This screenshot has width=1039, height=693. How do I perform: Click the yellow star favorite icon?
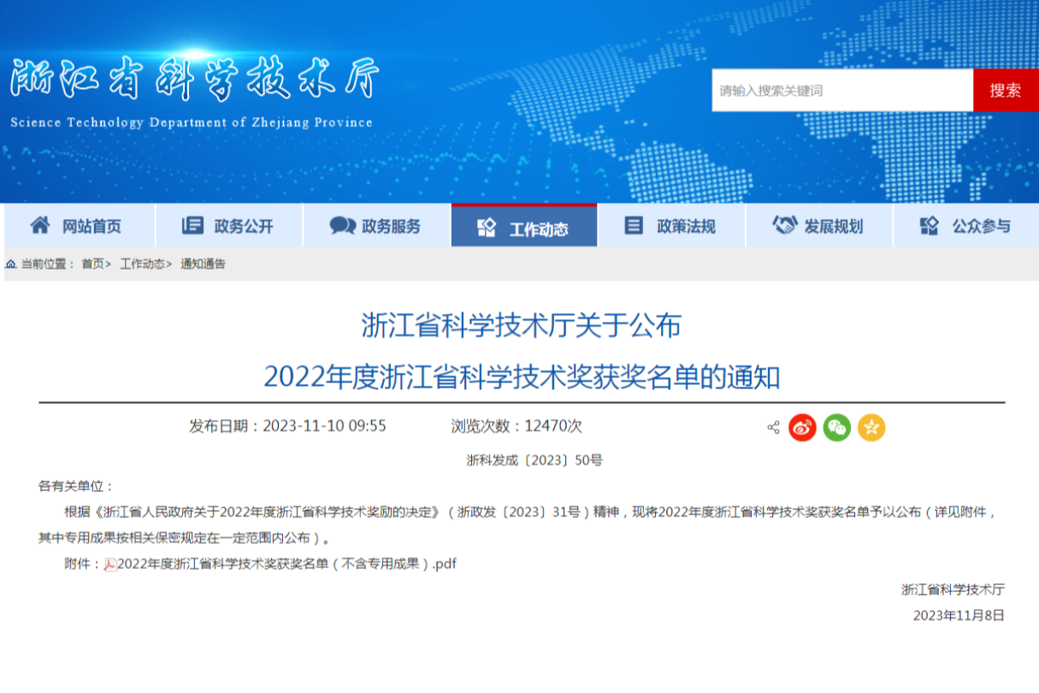[x=871, y=428]
